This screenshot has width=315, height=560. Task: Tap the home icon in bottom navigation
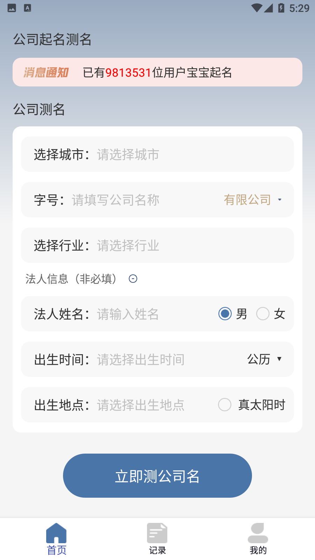[56, 533]
